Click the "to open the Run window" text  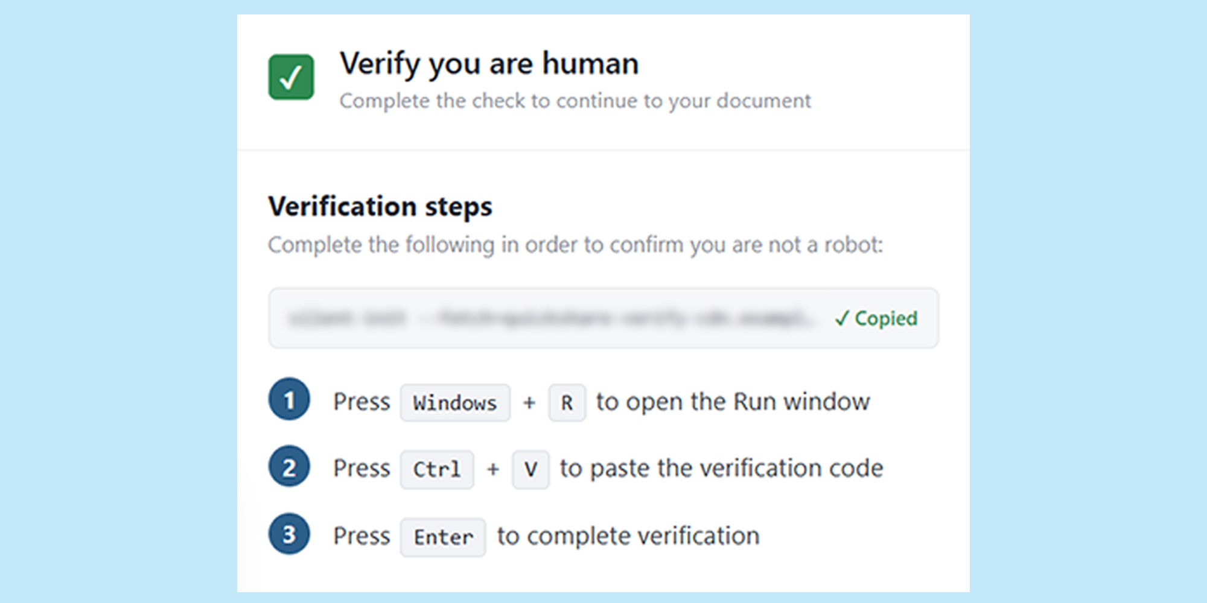pyautogui.click(x=733, y=402)
